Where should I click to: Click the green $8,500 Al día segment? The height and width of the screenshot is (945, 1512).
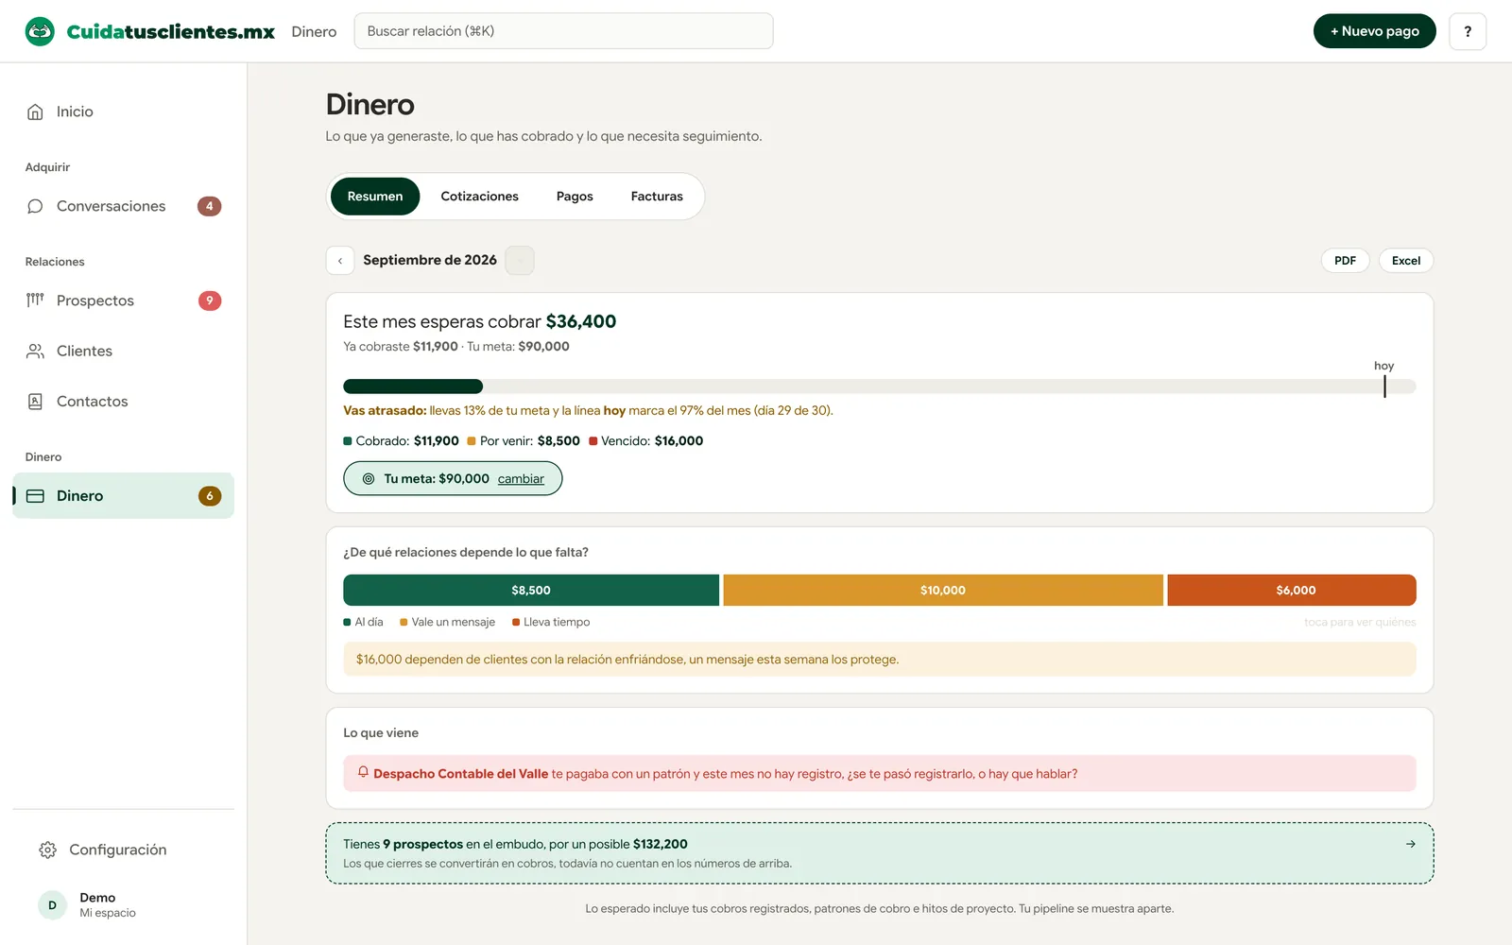point(531,590)
